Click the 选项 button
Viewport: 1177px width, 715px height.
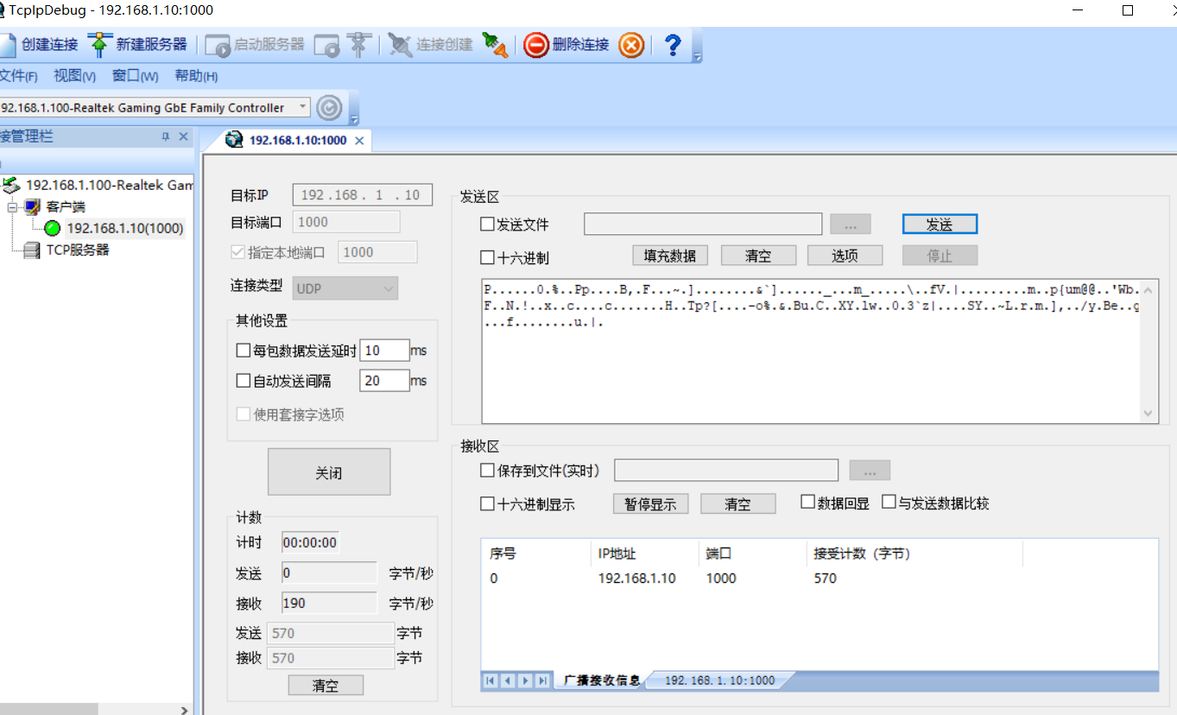coord(845,256)
